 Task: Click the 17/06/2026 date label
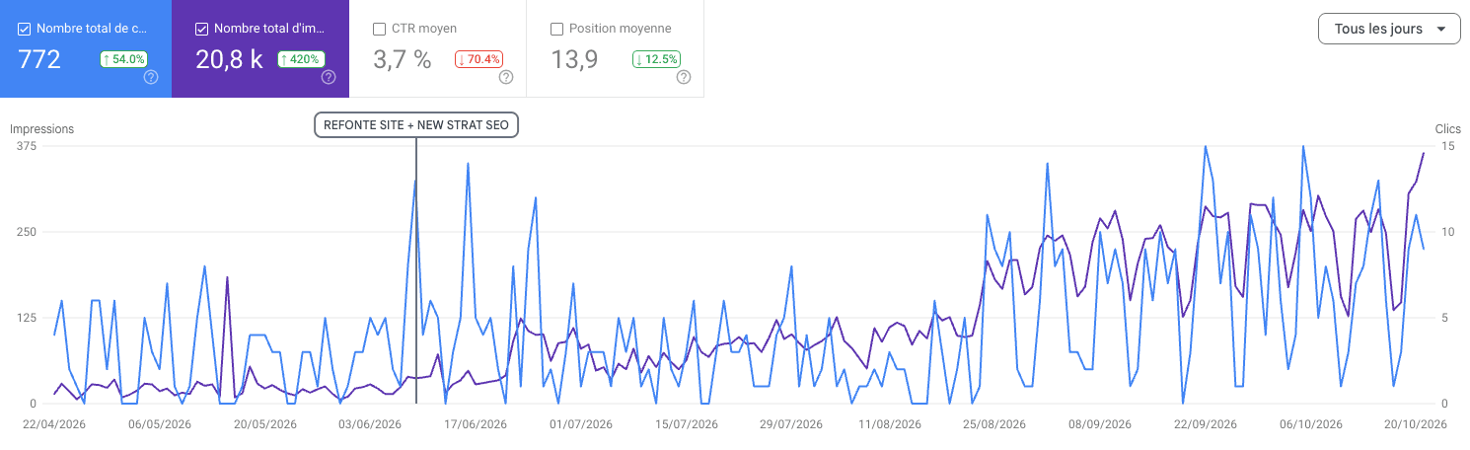[476, 424]
